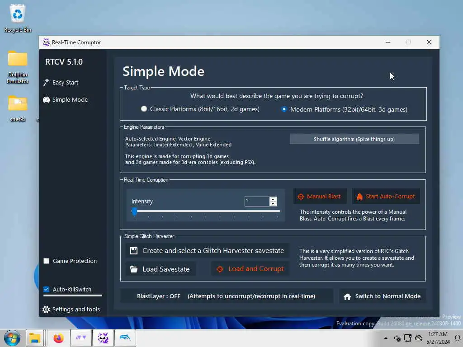Open Simple Mode in the sidebar
This screenshot has width=463, height=347.
tap(65, 100)
